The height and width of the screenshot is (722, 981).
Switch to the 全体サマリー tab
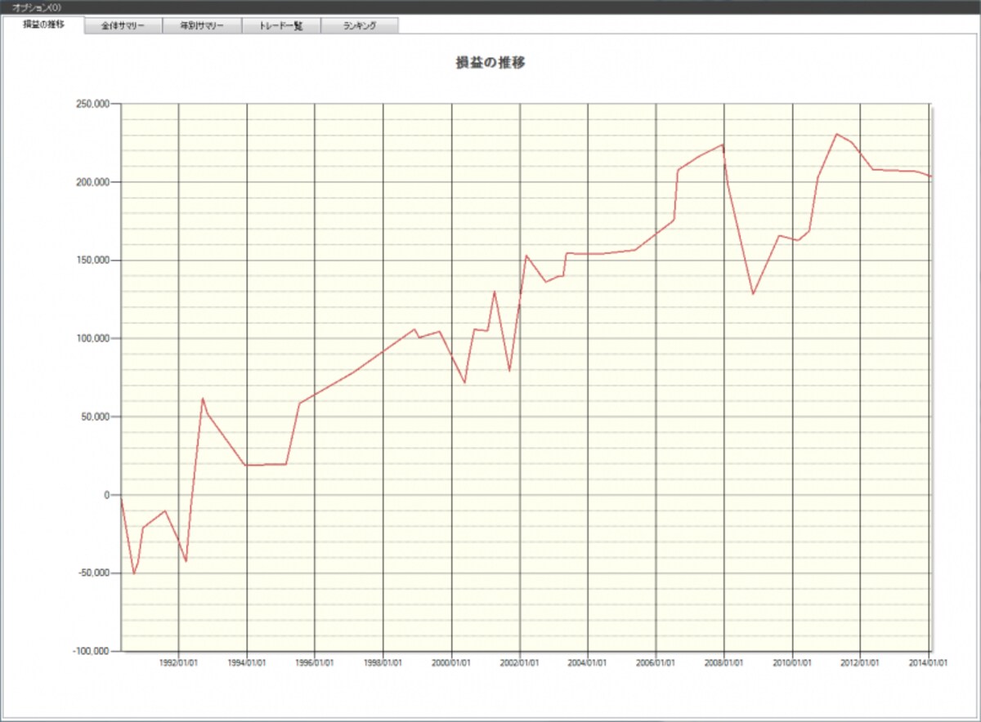click(x=123, y=25)
